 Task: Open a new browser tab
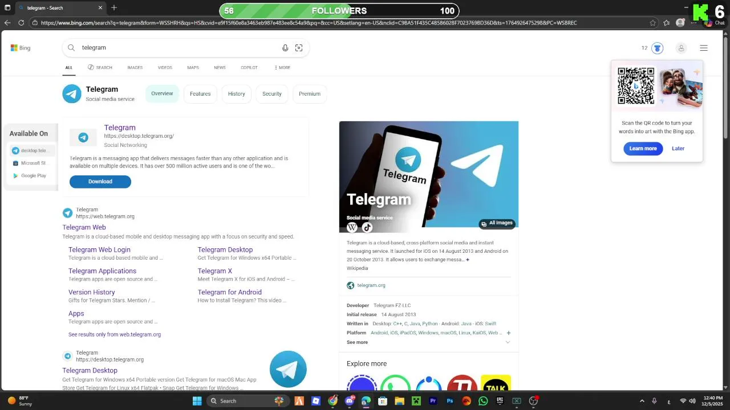[114, 8]
